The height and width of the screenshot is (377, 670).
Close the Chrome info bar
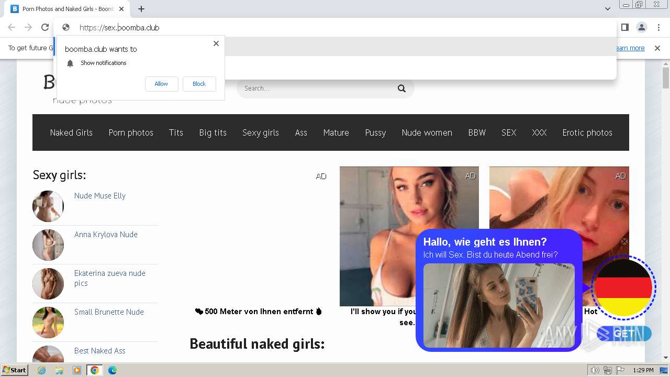657,48
